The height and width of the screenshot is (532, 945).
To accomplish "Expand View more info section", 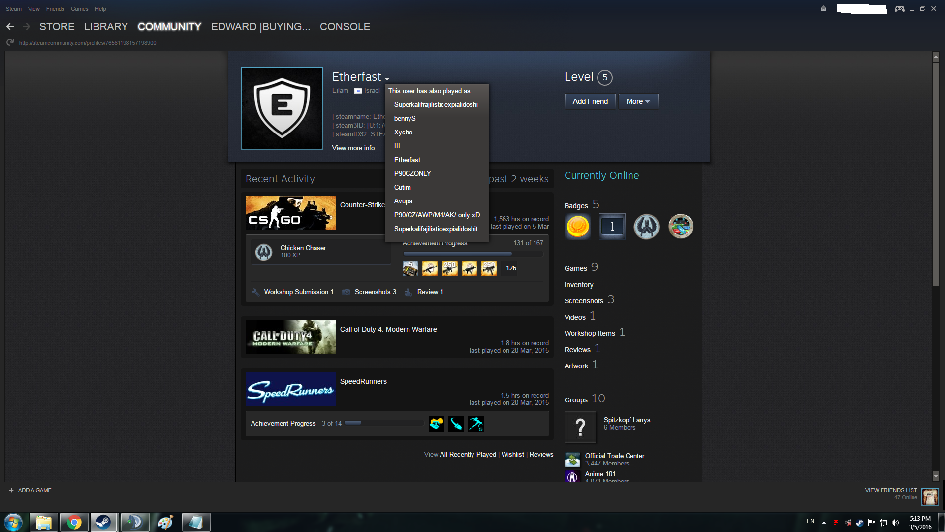I will pyautogui.click(x=353, y=148).
